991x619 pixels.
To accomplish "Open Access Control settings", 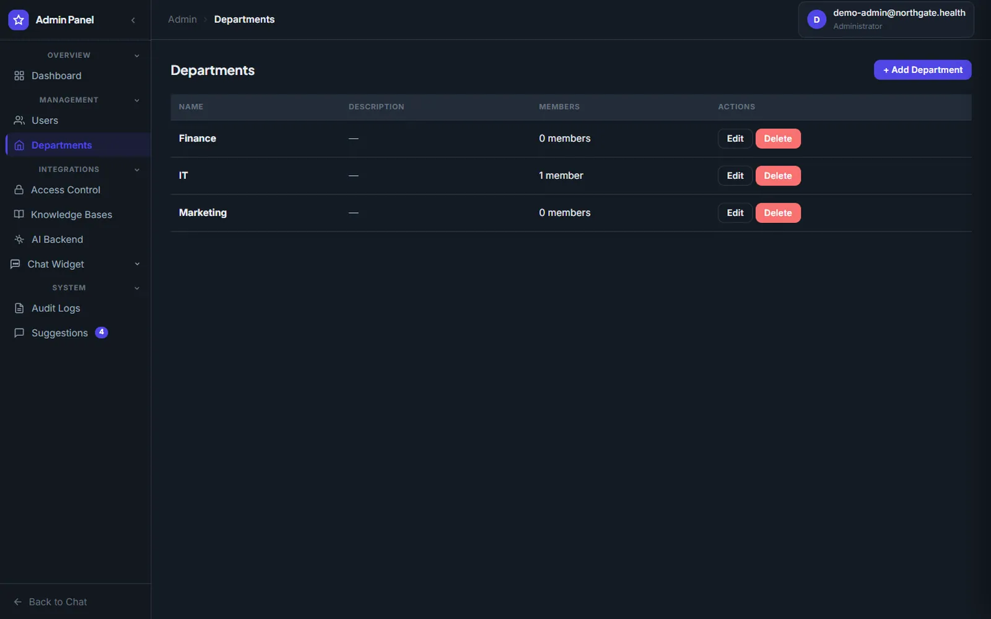I will click(x=76, y=189).
